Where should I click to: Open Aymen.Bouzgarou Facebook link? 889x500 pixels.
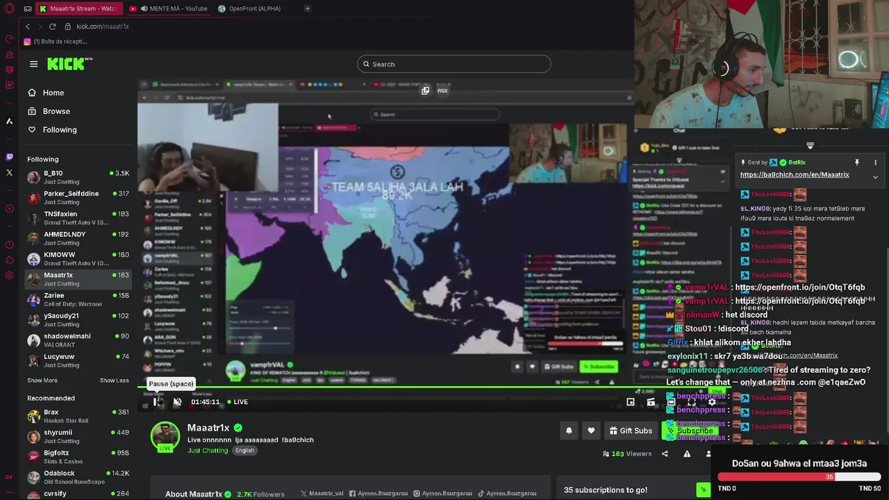pos(379,494)
